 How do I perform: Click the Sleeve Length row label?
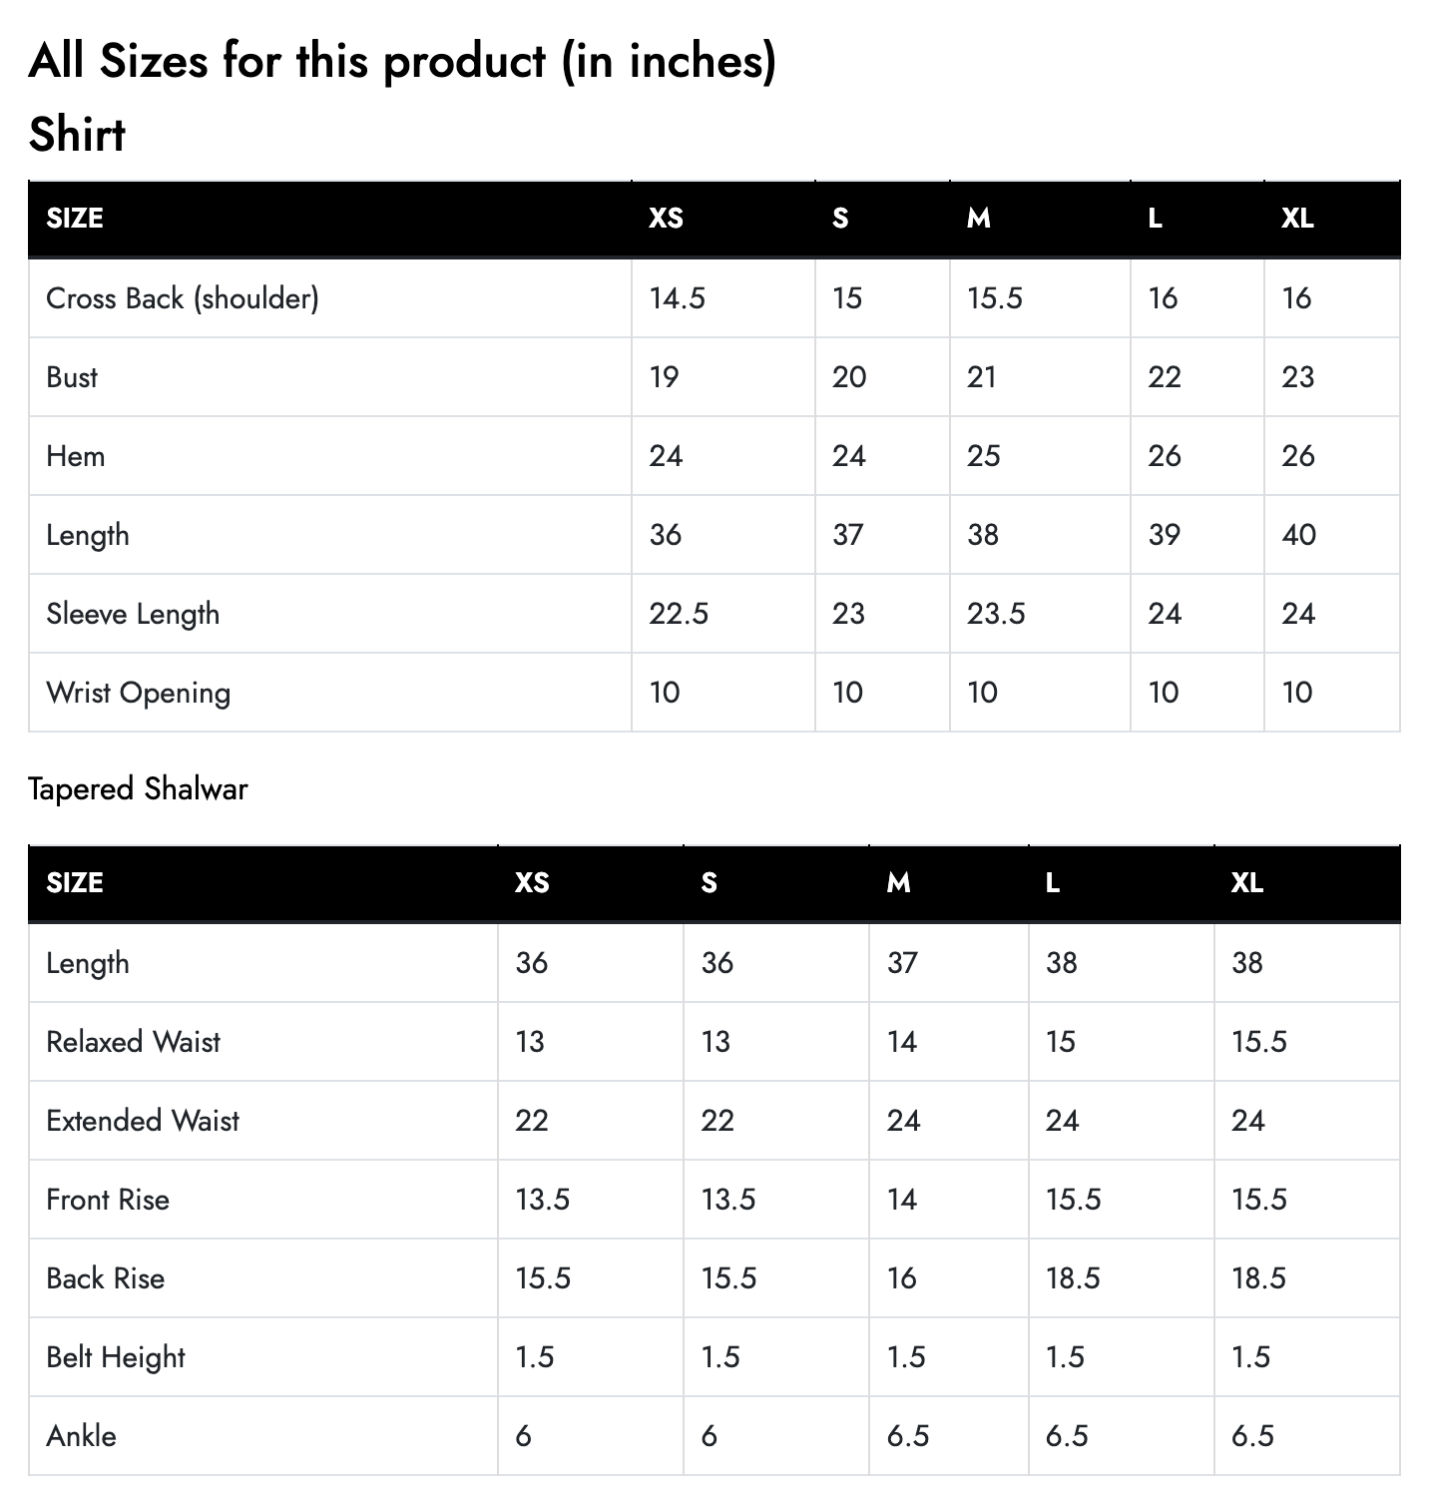point(133,614)
